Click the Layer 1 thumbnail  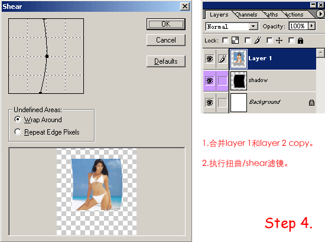click(239, 59)
